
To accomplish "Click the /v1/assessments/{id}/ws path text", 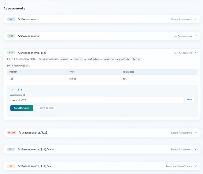I will (34, 166).
